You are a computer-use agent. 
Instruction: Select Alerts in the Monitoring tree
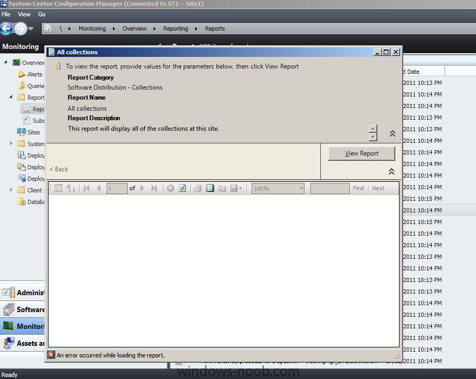point(35,74)
